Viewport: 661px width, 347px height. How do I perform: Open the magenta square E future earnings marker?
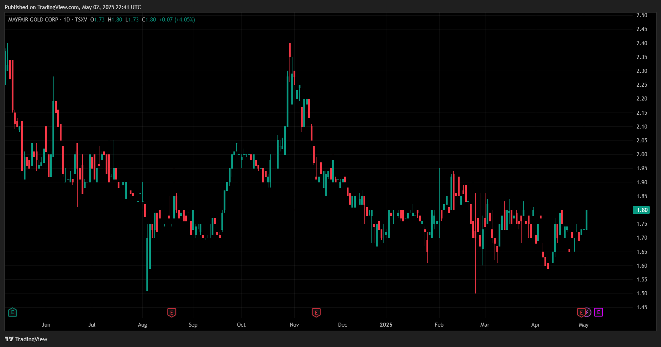click(x=598, y=312)
